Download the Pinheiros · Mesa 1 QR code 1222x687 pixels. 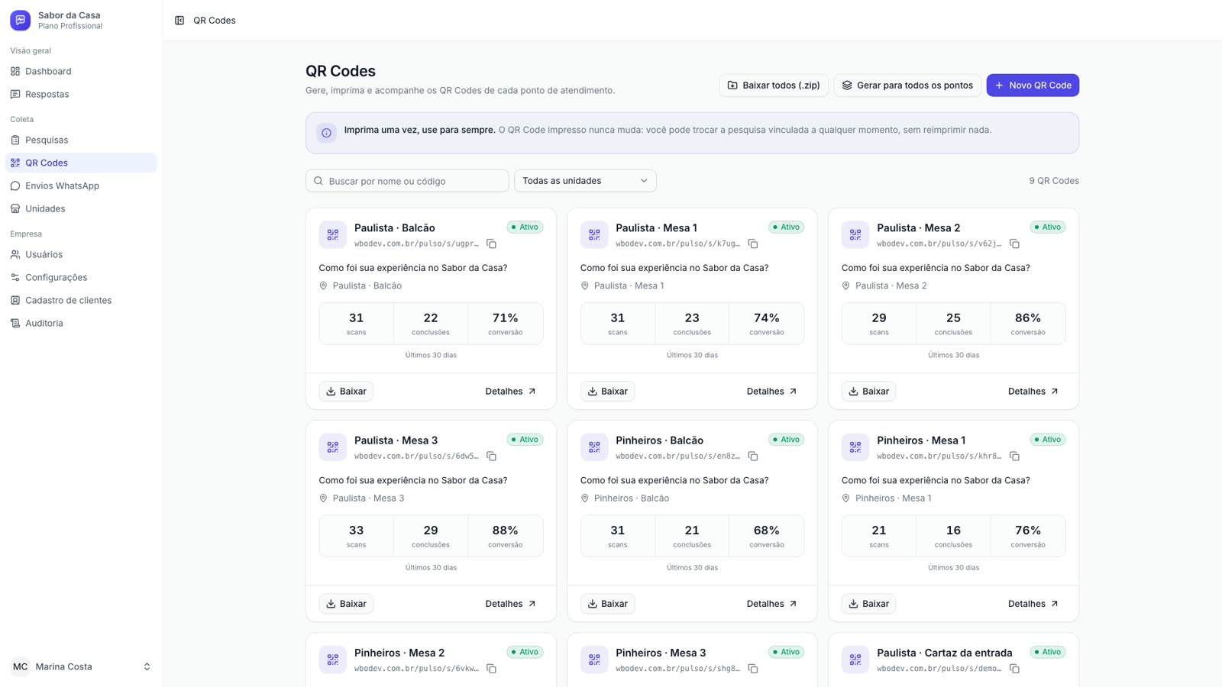tap(868, 604)
